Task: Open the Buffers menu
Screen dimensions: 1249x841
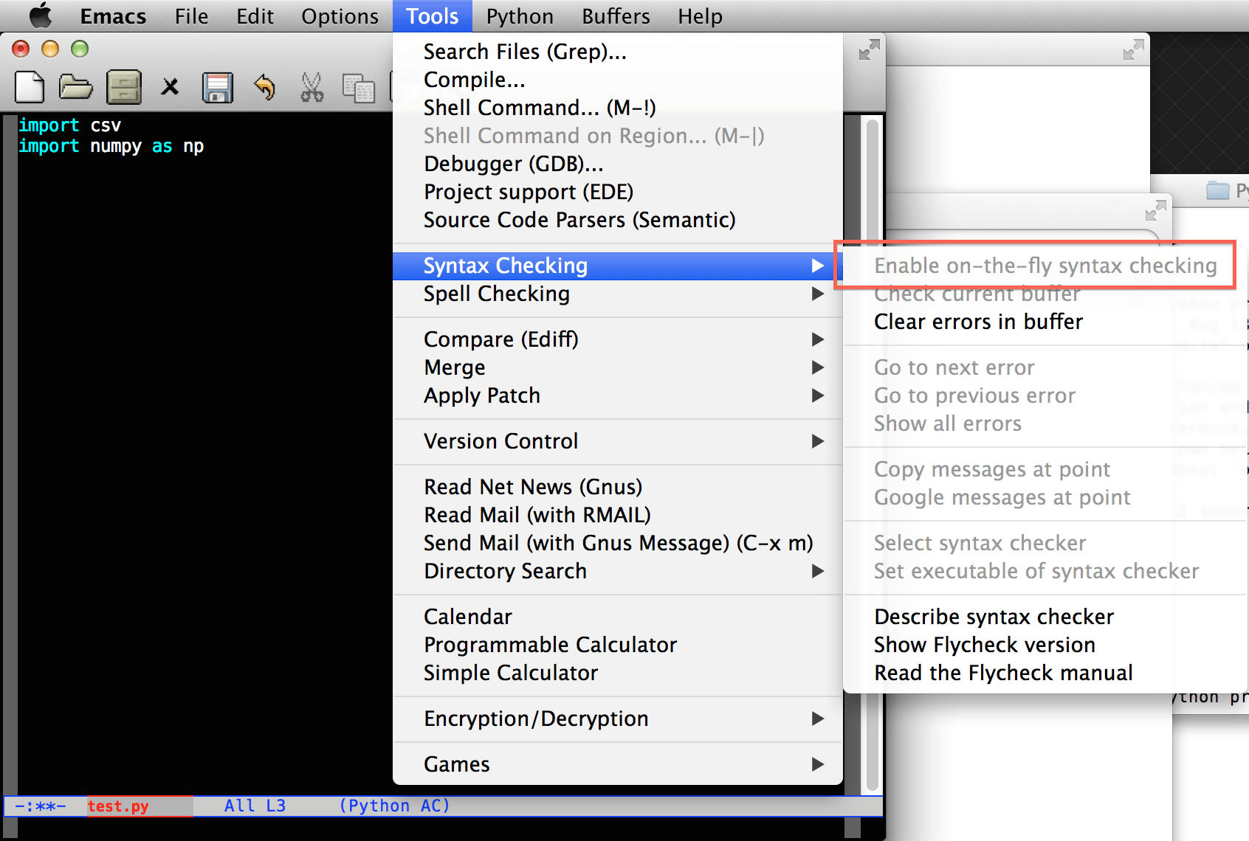Action: click(x=616, y=15)
